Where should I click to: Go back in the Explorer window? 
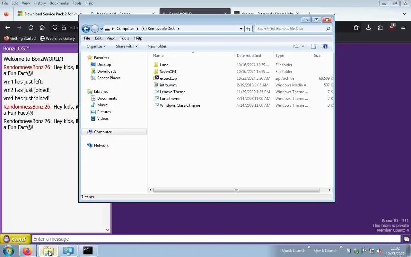[86, 29]
